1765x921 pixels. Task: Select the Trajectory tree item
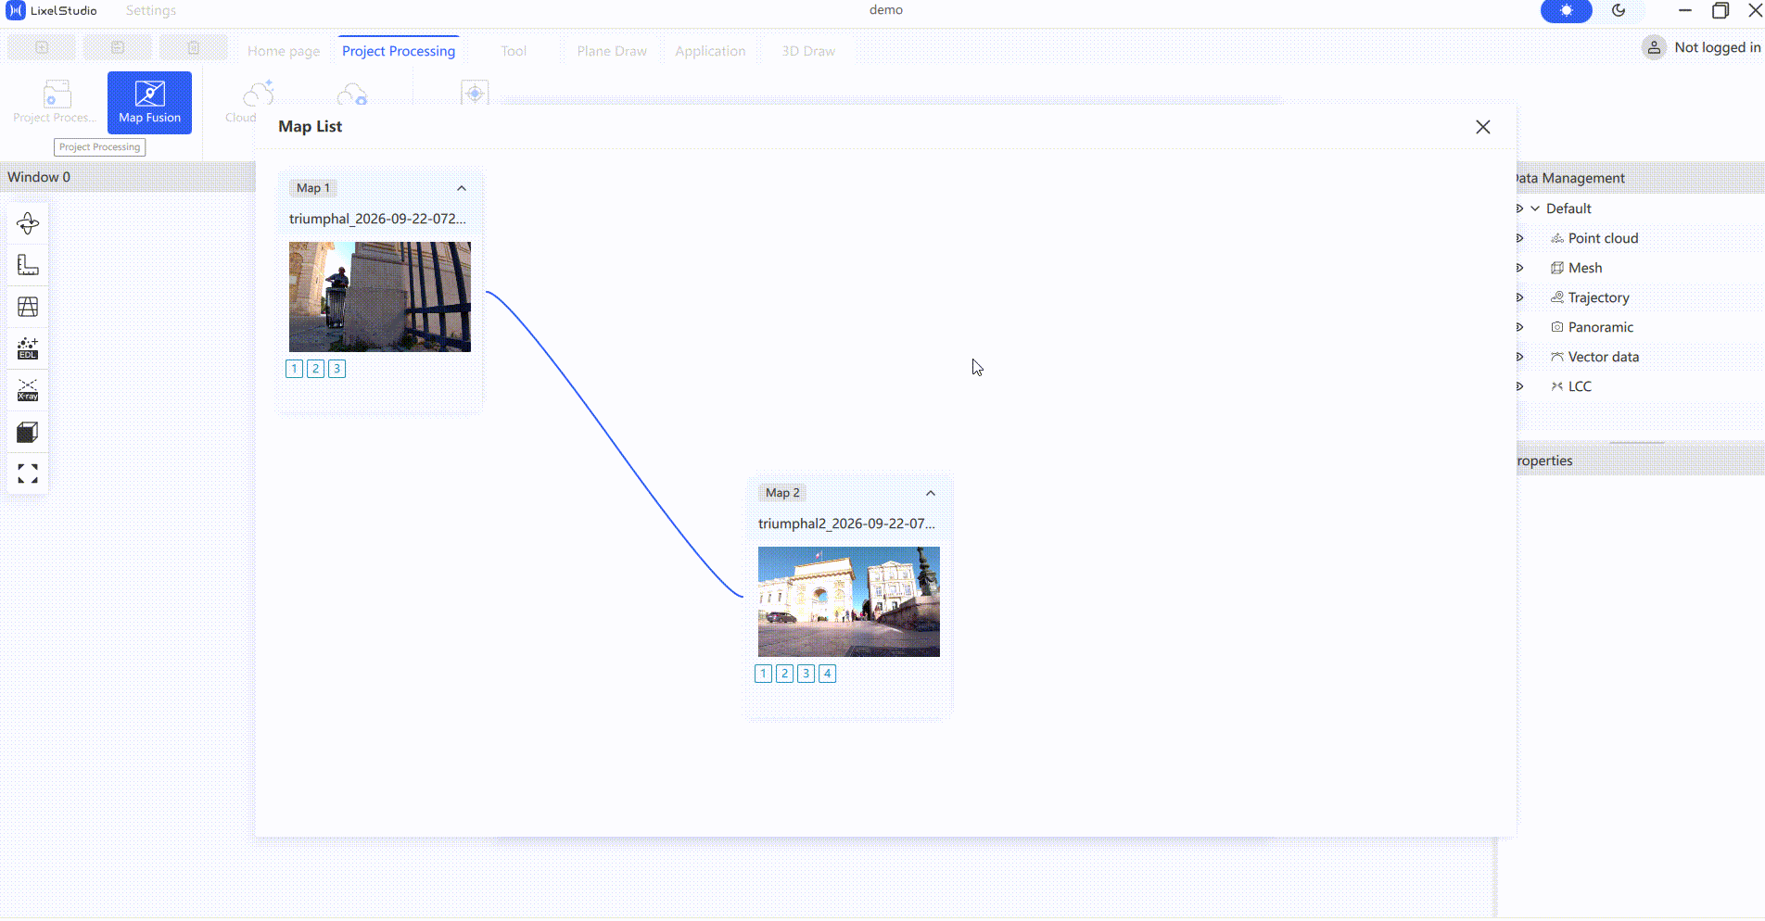pos(1598,297)
